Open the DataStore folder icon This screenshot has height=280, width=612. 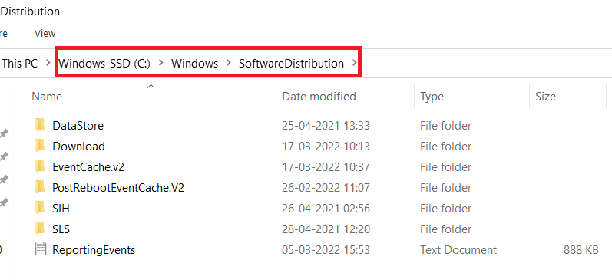tap(40, 126)
